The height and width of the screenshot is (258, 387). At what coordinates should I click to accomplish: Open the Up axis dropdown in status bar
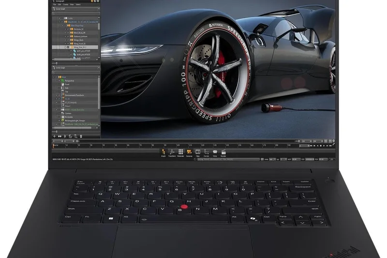[283, 159]
